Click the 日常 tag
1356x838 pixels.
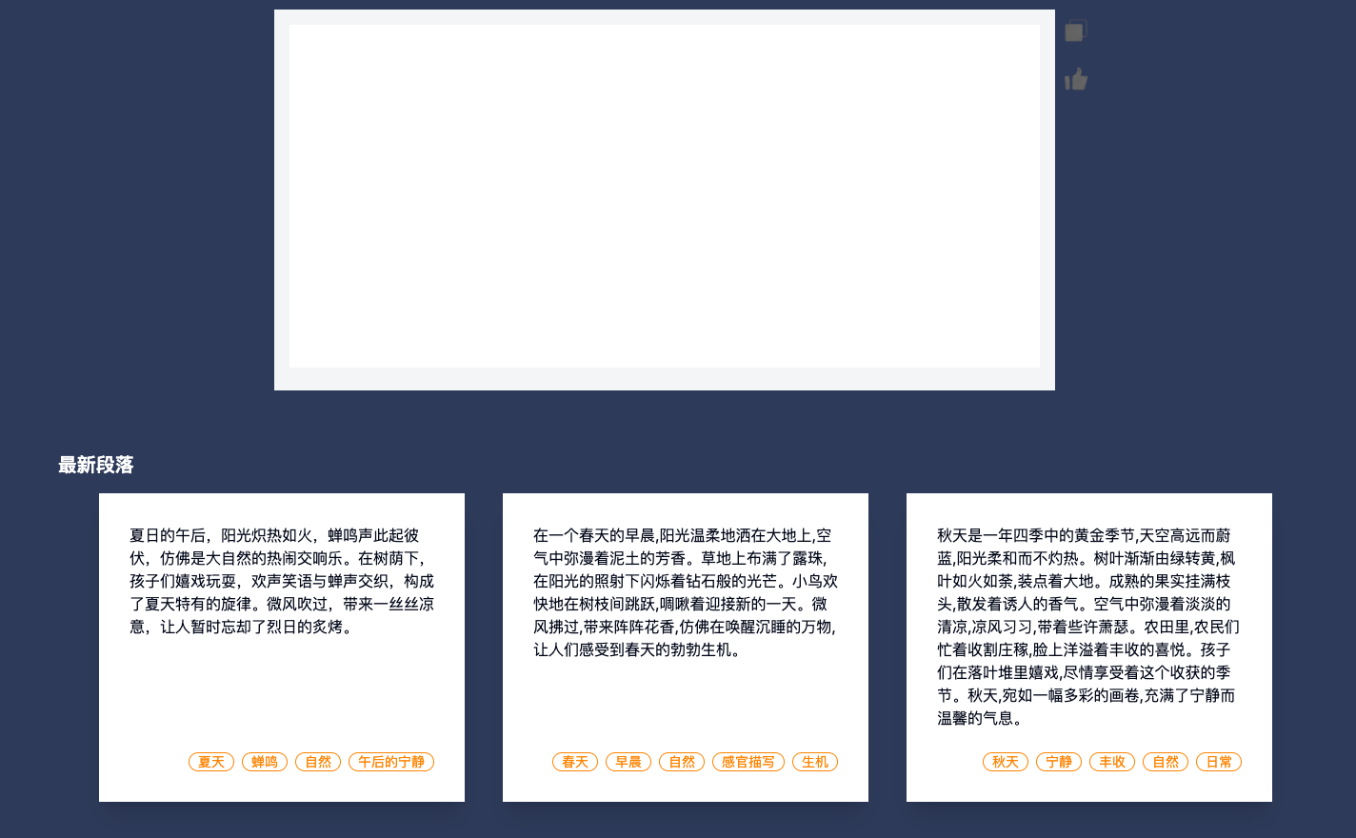1219,762
